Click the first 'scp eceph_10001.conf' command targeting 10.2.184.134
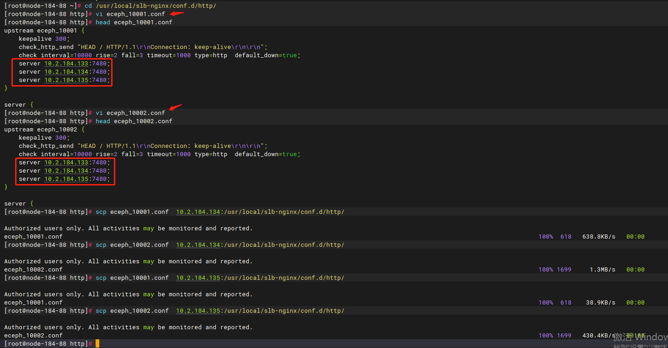This screenshot has height=348, width=668. click(x=220, y=212)
